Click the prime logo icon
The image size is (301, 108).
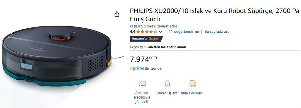coord(137,68)
